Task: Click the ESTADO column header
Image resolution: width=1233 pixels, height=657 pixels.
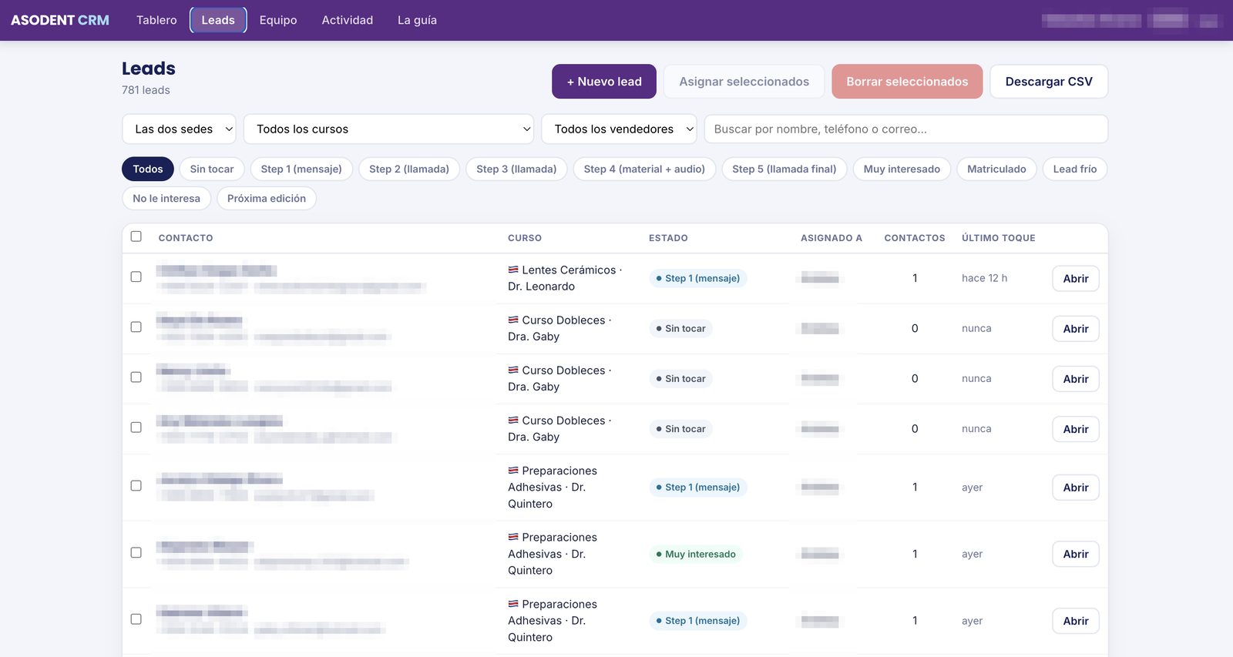Action: click(x=668, y=238)
